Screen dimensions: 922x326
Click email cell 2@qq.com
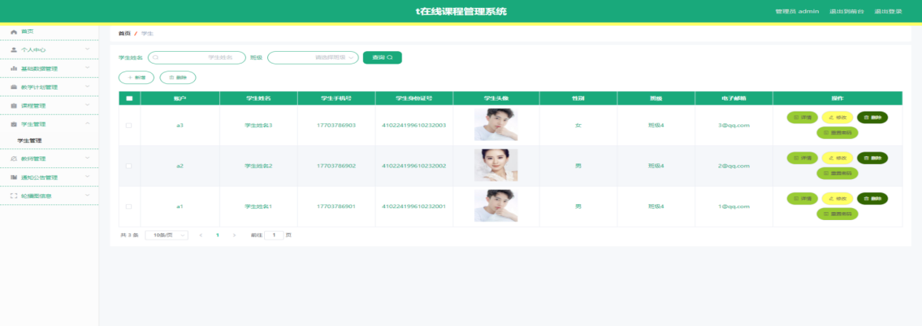733,167
